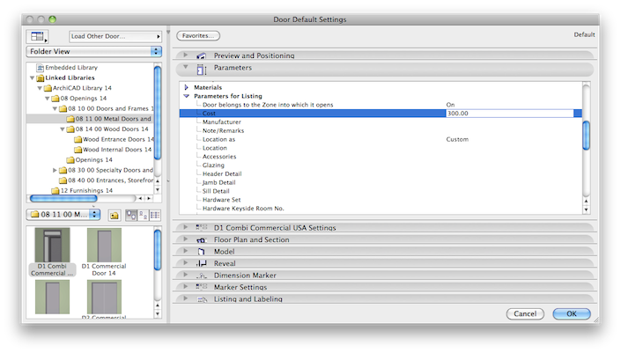Click the go up one folder icon
This screenshot has width=621, height=353.
click(115, 216)
